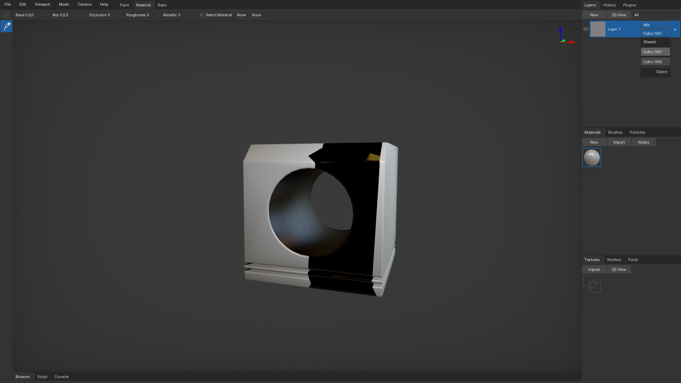Click New in the Materials panel
The height and width of the screenshot is (383, 681).
pos(594,142)
